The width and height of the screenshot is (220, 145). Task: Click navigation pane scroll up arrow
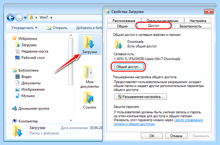(71, 35)
